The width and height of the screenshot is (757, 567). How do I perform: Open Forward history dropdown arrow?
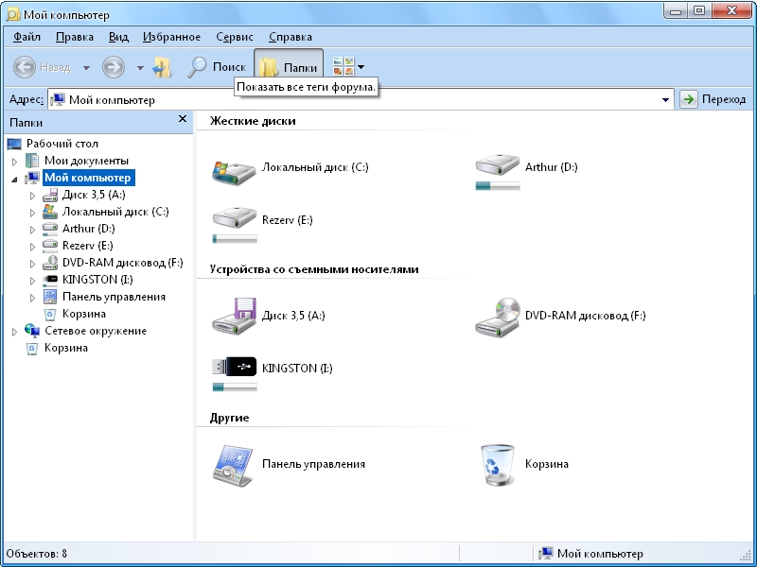pyautogui.click(x=140, y=67)
